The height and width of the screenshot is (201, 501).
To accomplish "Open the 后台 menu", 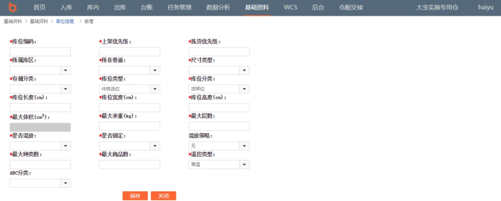I will [x=318, y=7].
